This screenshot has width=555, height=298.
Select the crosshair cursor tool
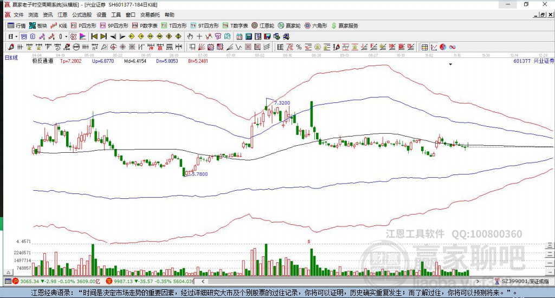coord(199,36)
